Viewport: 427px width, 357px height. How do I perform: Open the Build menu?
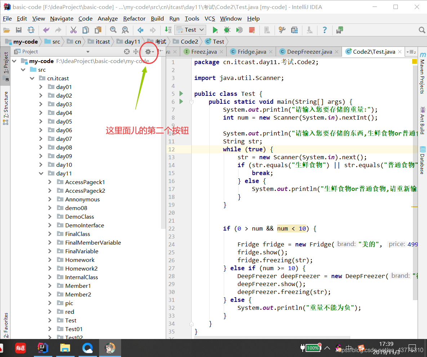pos(157,18)
